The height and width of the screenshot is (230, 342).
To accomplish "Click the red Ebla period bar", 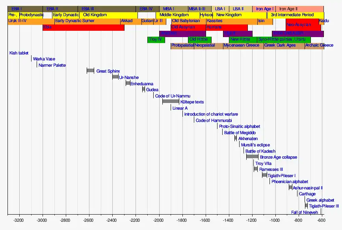I will click(x=83, y=27).
